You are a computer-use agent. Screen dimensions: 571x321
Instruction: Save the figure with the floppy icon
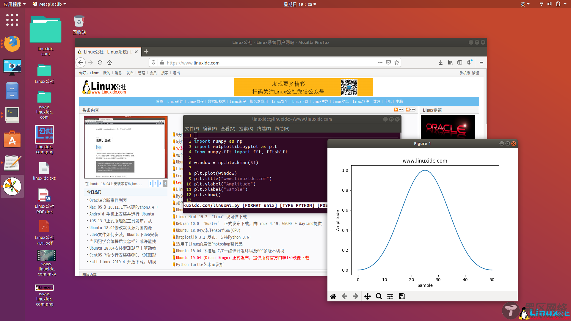coord(402,296)
